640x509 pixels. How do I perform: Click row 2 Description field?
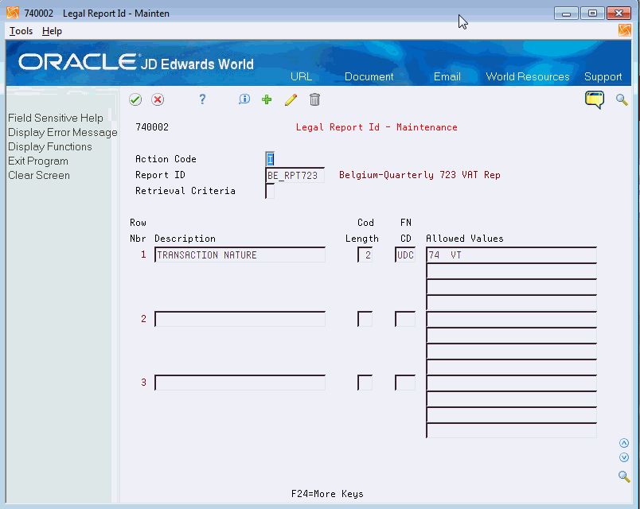tap(240, 319)
